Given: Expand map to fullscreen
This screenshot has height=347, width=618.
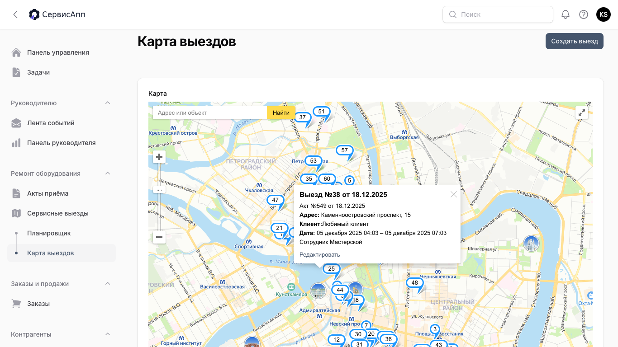Looking at the screenshot, I should click(582, 113).
